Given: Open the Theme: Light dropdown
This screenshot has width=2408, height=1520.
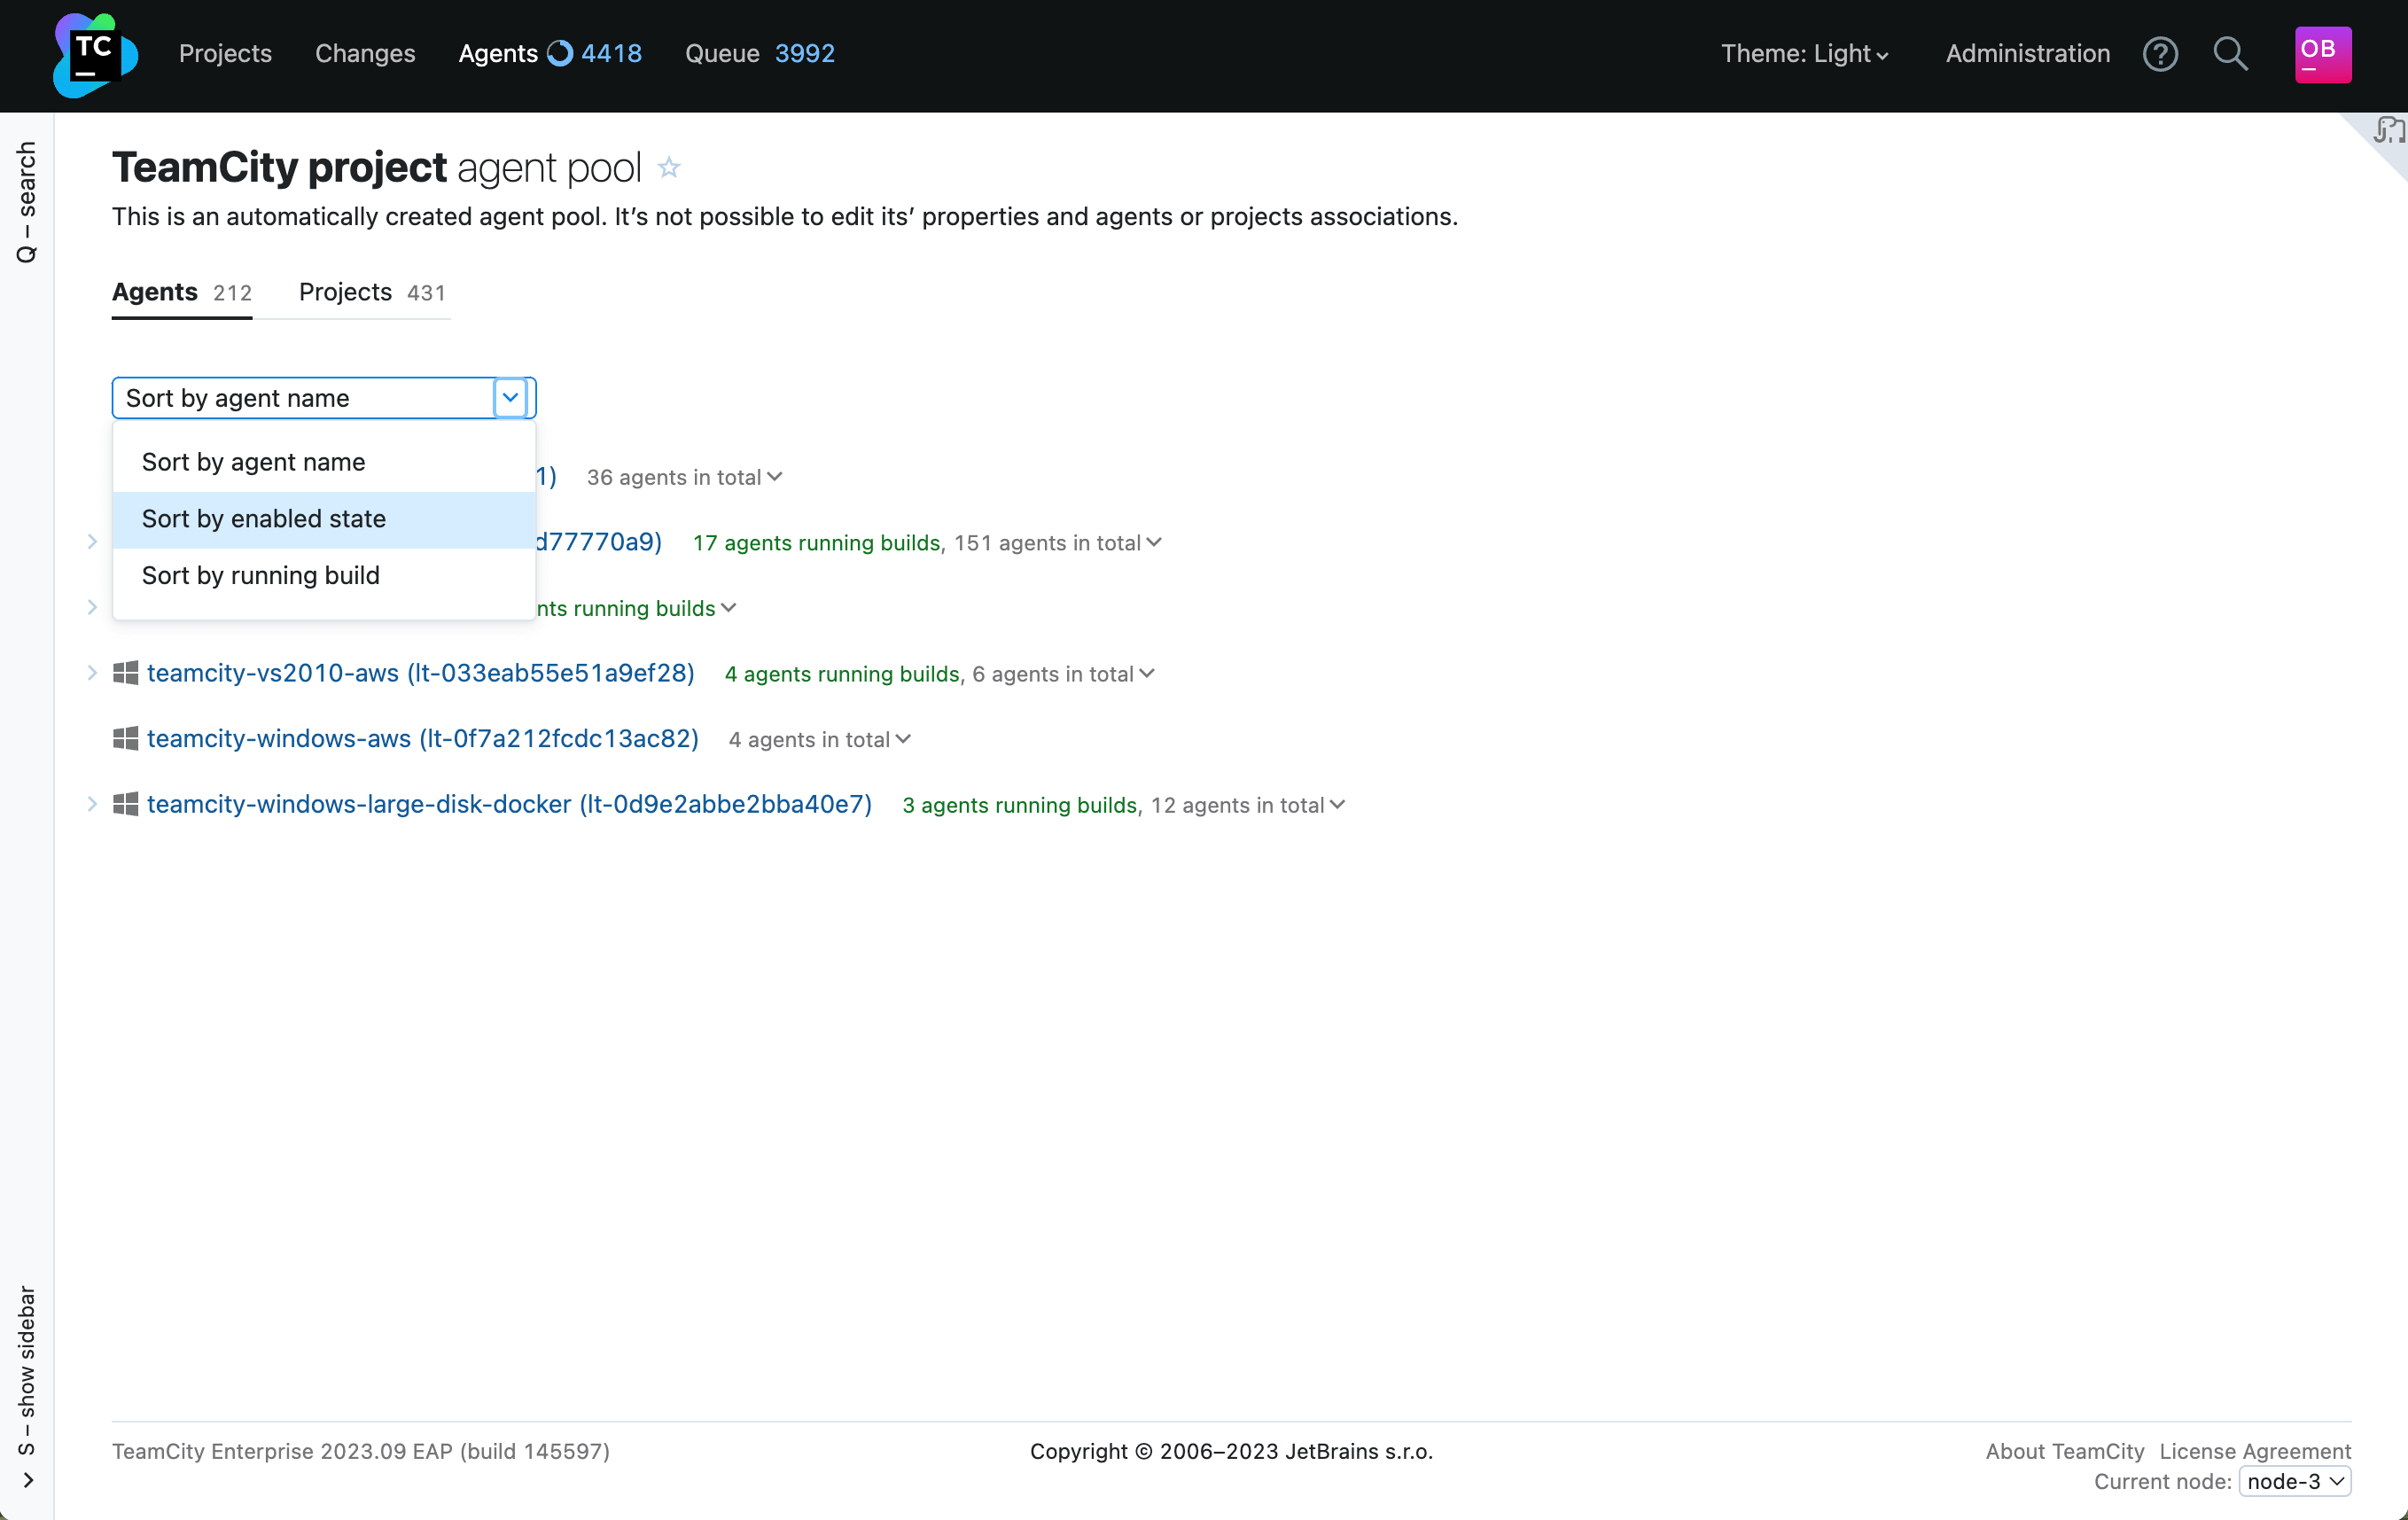Looking at the screenshot, I should [1804, 54].
